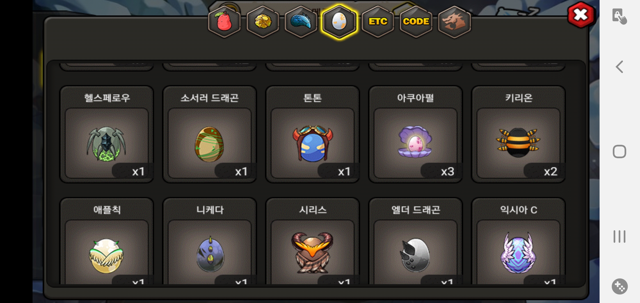
Task: Open the blue dragon head tab
Action: coord(301,22)
